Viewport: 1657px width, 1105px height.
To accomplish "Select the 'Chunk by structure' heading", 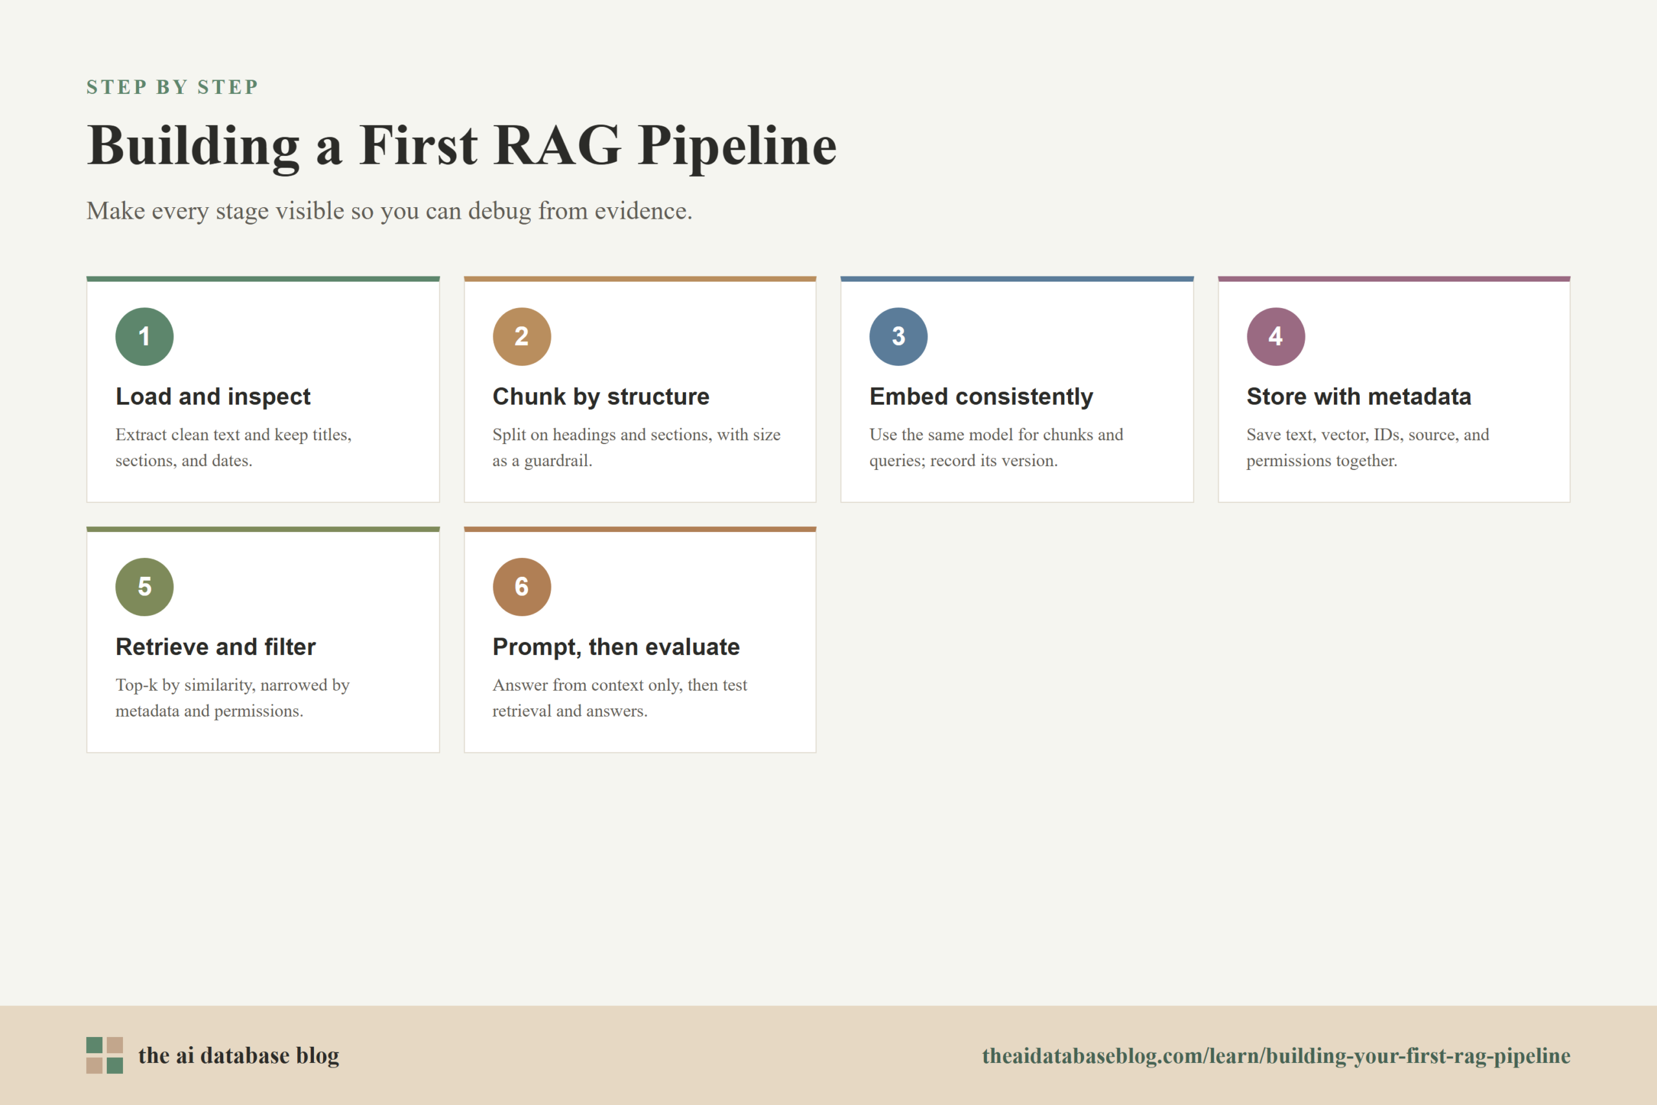I will click(601, 396).
